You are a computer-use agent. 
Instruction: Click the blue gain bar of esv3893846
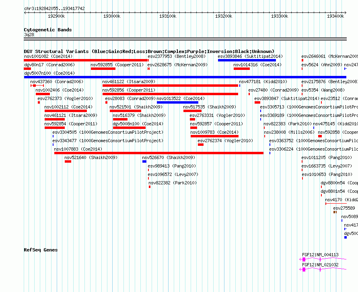point(247,60)
